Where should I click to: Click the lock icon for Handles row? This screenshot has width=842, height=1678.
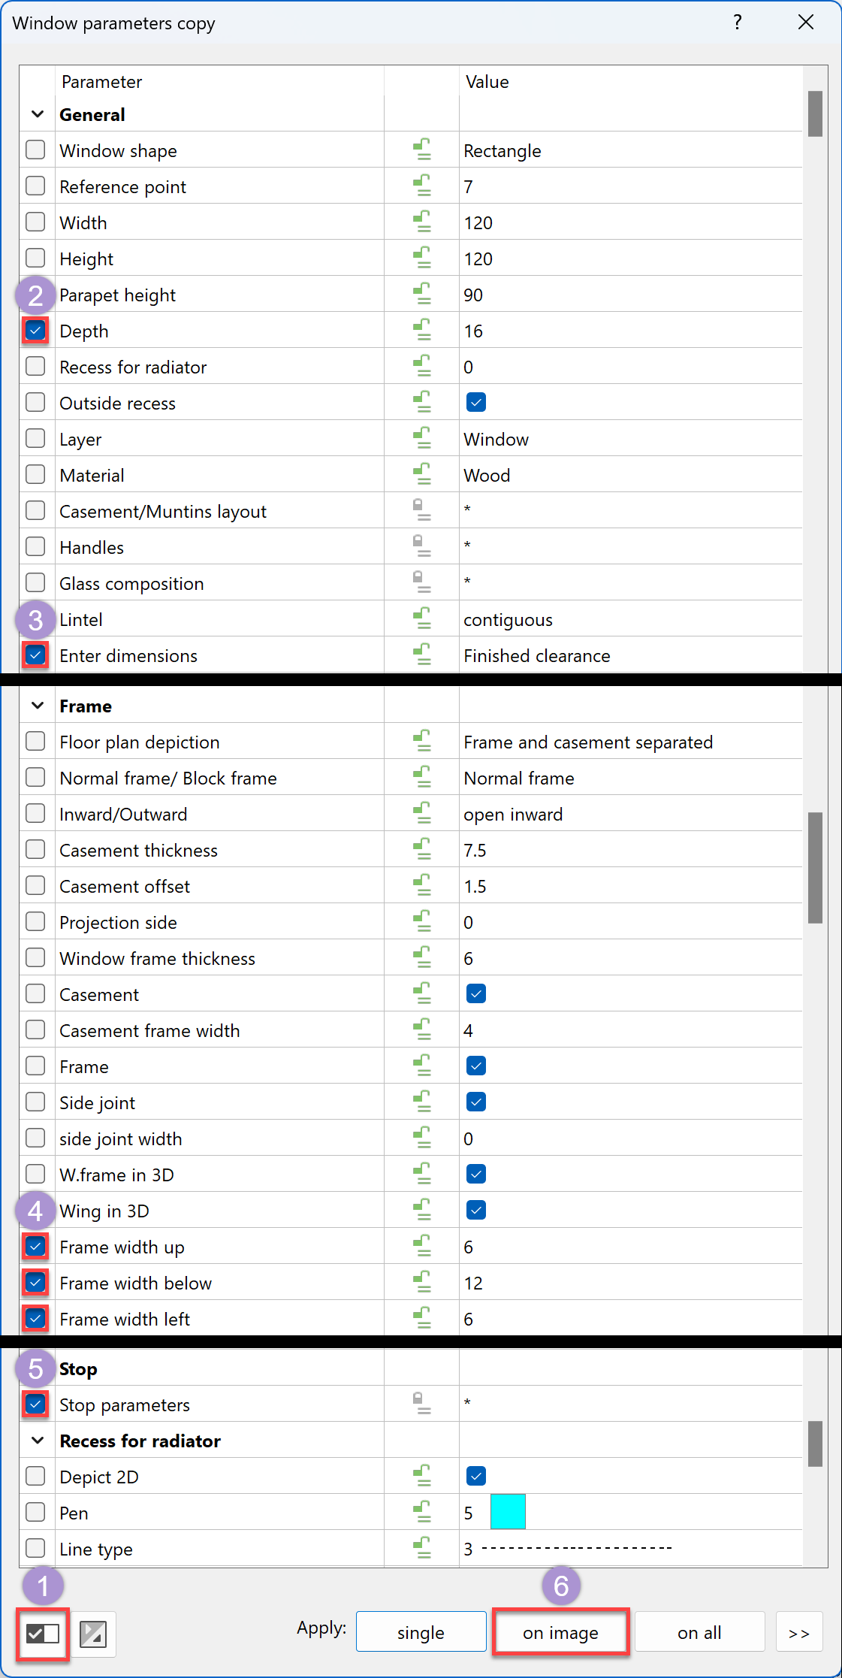pos(422,546)
